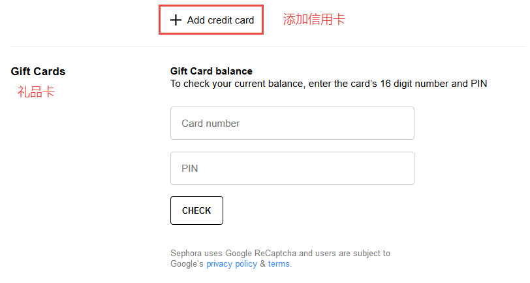The height and width of the screenshot is (283, 530).
Task: Click the ampersand between policy and terms
Action: point(262,263)
